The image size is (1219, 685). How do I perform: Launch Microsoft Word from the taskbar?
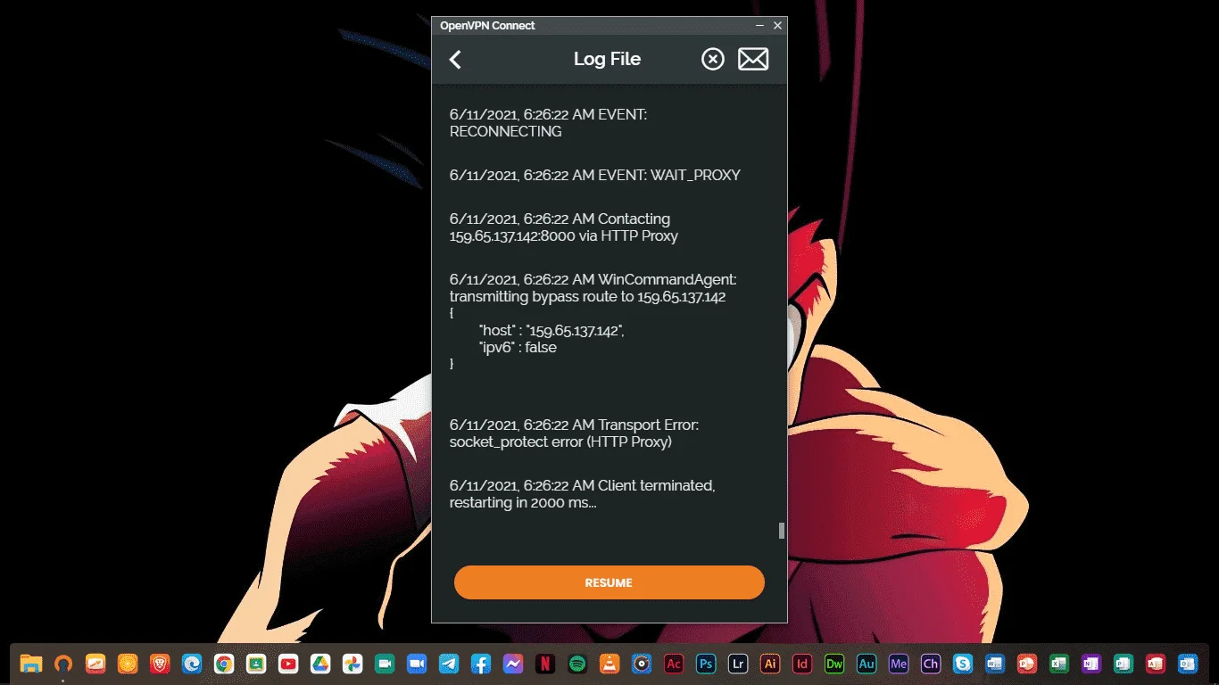pos(995,664)
